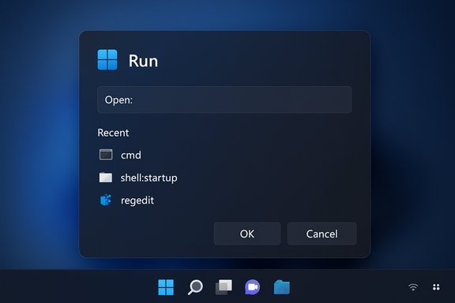
Task: Dismiss dialog with the Cancel button
Action: tap(322, 234)
